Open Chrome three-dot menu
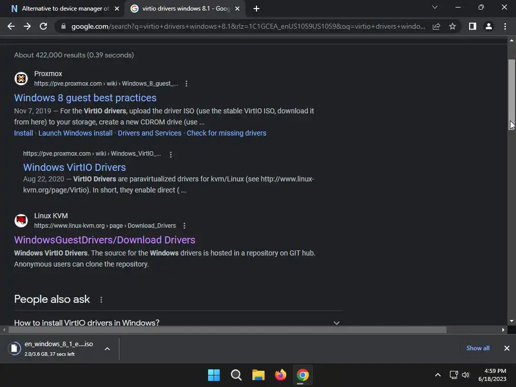Viewport: 516px width, 387px height. point(505,26)
